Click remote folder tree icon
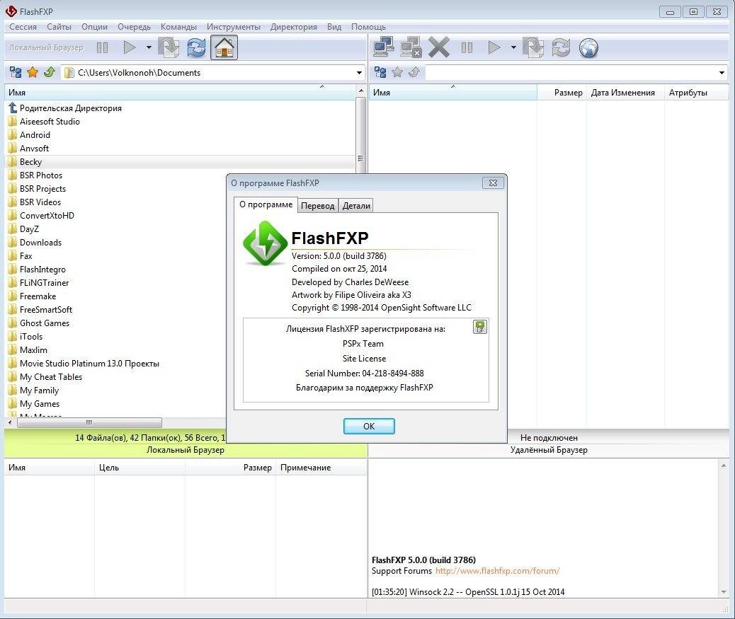 click(380, 72)
